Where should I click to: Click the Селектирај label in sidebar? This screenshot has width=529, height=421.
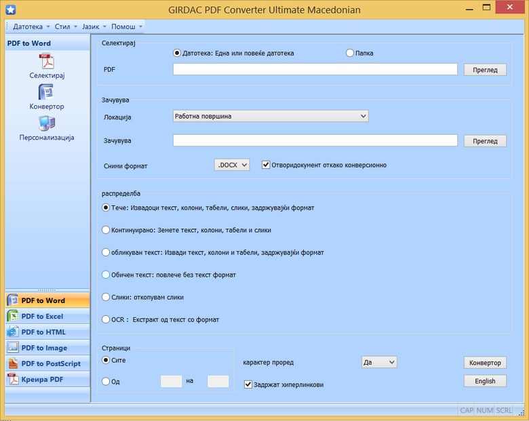47,75
